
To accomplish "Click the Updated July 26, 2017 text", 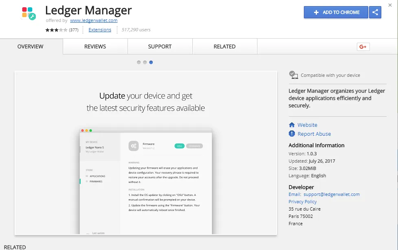I will [x=312, y=161].
